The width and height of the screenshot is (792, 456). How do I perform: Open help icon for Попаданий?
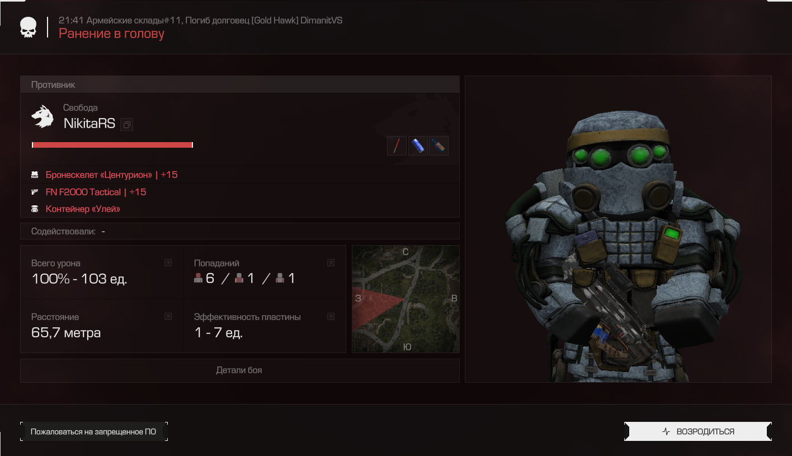[331, 262]
